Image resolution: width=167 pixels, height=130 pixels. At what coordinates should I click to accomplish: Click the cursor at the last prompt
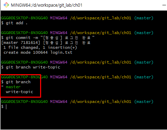point(6,107)
